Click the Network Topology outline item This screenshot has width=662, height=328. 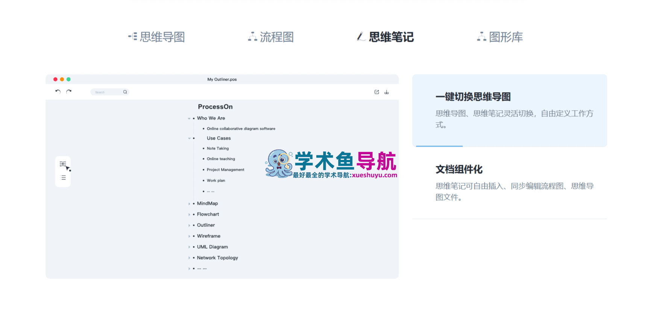217,258
